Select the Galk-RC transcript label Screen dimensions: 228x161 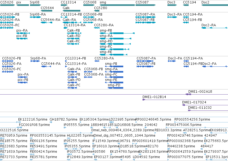pos(73,41)
